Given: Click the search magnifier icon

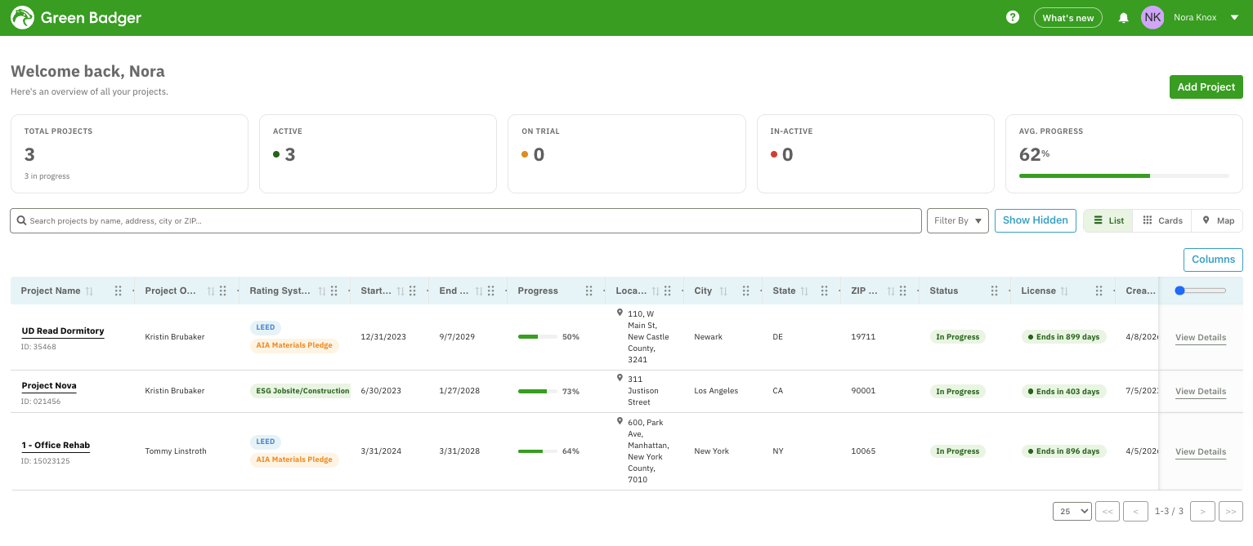Looking at the screenshot, I should [22, 220].
